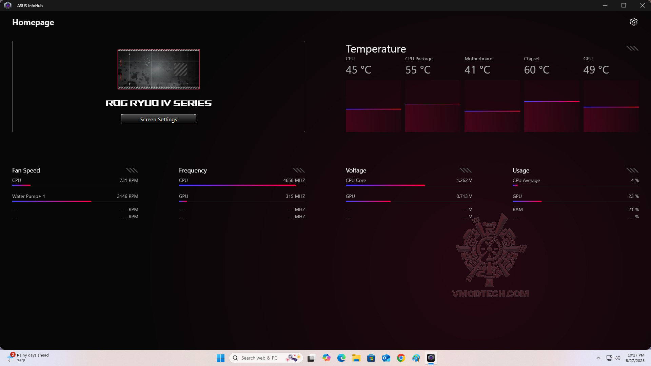651x366 pixels.
Task: Open Frequency section stripes icon
Action: 298,170
